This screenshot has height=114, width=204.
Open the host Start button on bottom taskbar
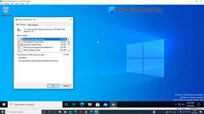(2, 112)
